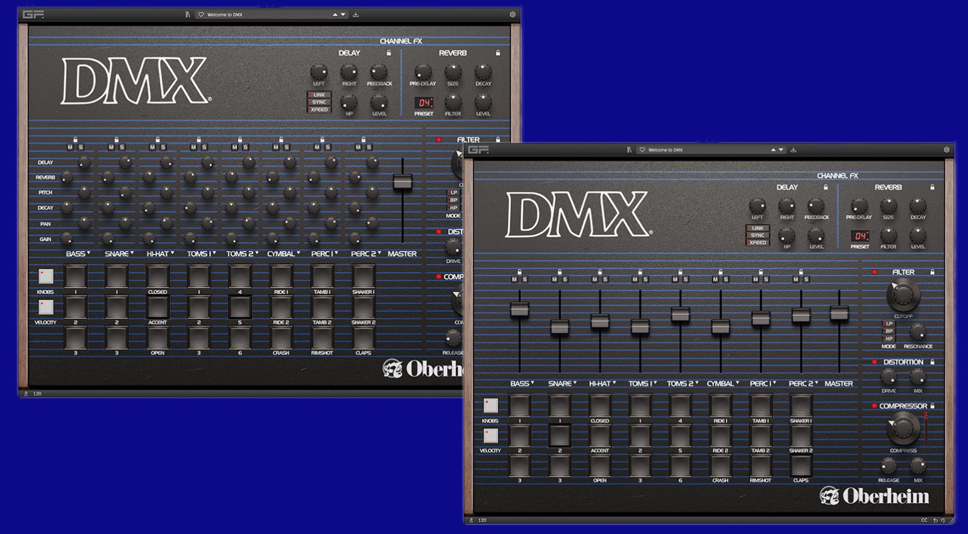Select LP filter mode in front window
968x534 pixels.
pyautogui.click(x=889, y=324)
